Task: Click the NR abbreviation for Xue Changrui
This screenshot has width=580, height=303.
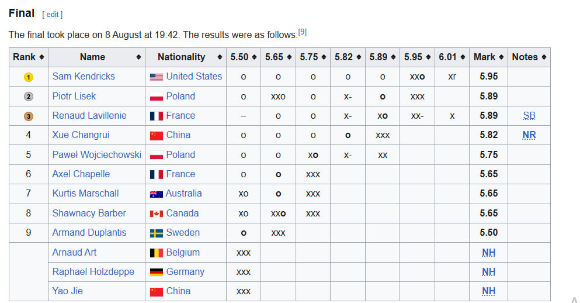Action: point(529,135)
